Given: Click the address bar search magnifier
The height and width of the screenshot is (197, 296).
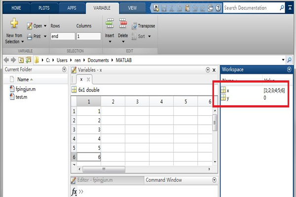Looking at the screenshot, I should pyautogui.click(x=289, y=60).
